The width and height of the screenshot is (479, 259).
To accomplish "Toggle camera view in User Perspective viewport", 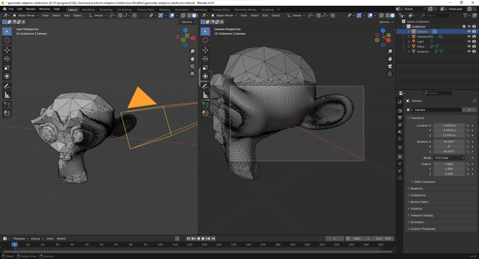I will tap(192, 66).
